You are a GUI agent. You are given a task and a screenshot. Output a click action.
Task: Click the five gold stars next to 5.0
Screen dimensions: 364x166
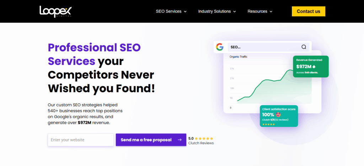coord(204,138)
